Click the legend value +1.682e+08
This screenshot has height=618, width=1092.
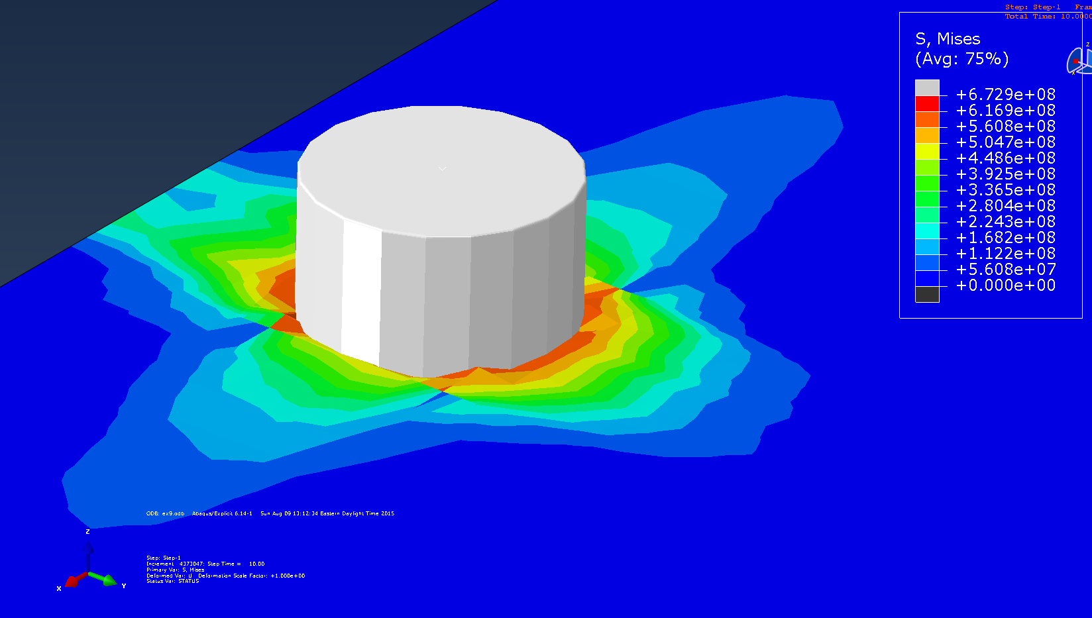(1006, 238)
